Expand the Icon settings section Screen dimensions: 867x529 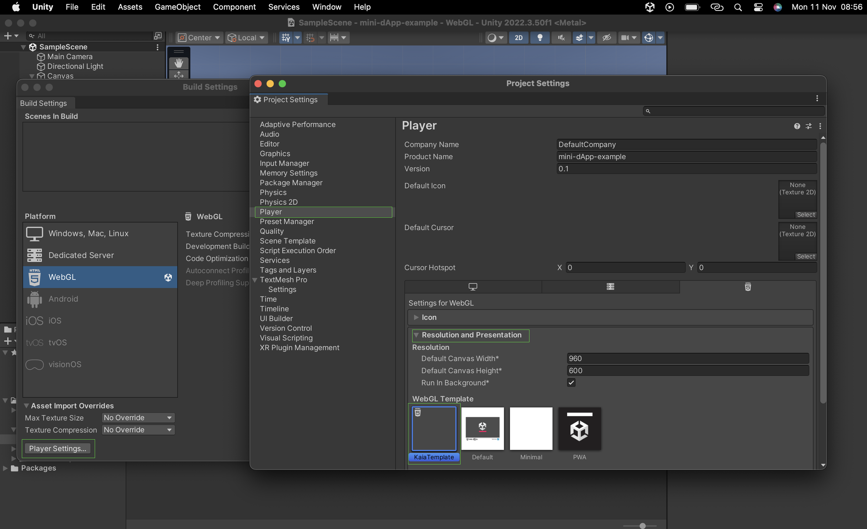click(416, 317)
